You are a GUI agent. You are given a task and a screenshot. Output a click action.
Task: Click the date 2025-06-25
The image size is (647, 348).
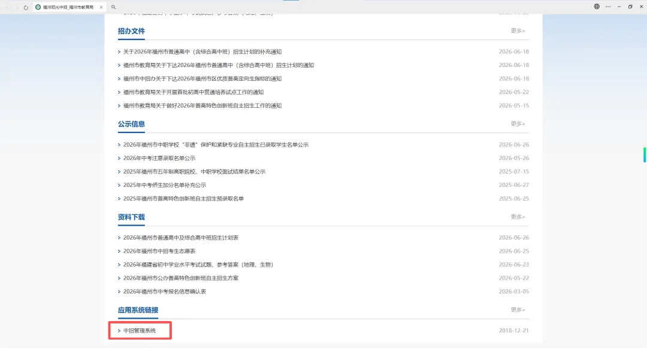(x=514, y=199)
